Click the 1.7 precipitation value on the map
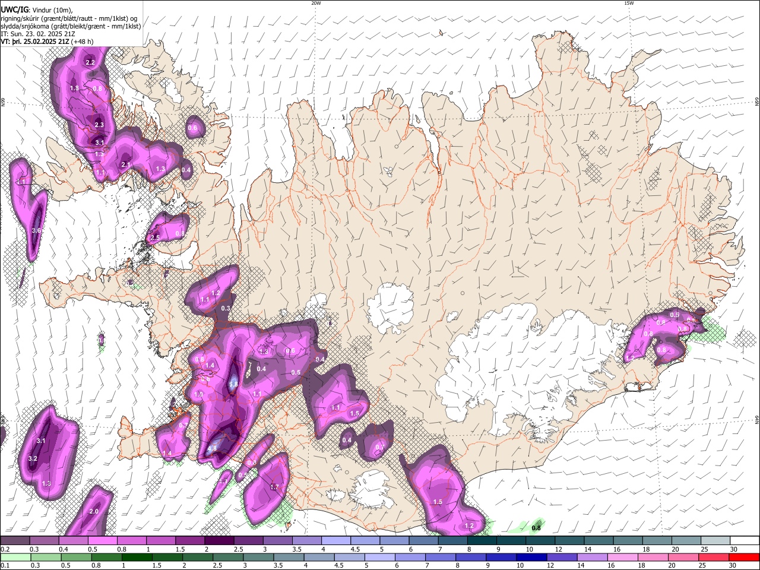Viewport: 760px width, 570px height. [274, 487]
